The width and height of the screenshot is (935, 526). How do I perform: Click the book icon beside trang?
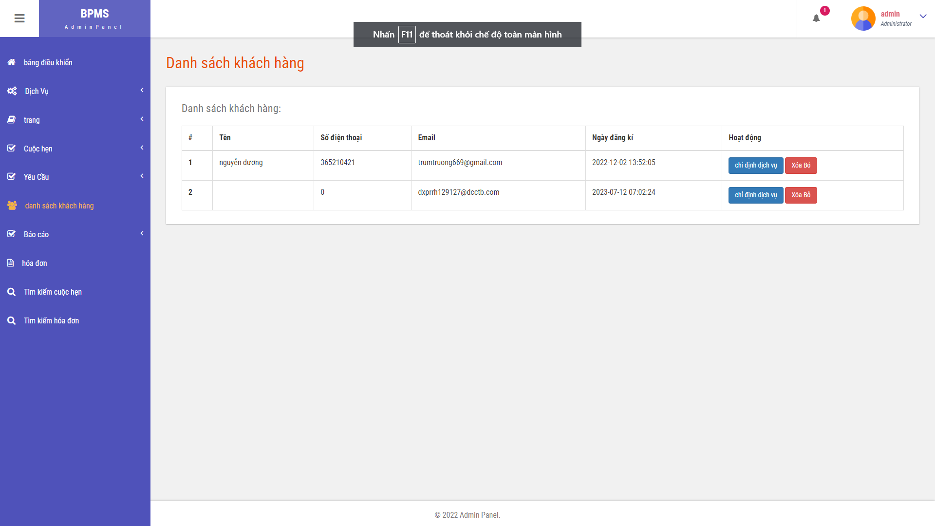pos(12,120)
